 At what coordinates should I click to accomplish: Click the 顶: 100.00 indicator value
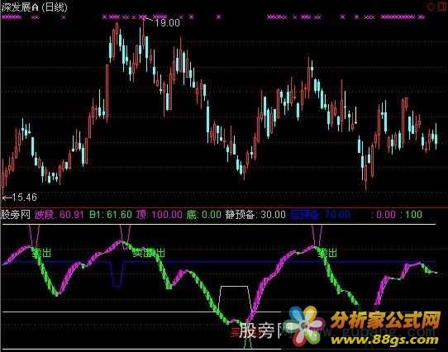pyautogui.click(x=160, y=215)
